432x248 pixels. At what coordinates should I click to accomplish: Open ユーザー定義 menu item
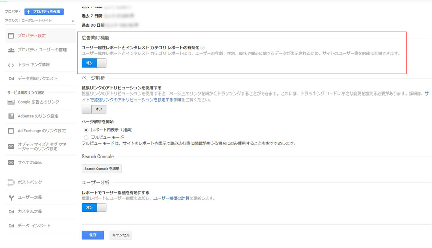[40, 197]
